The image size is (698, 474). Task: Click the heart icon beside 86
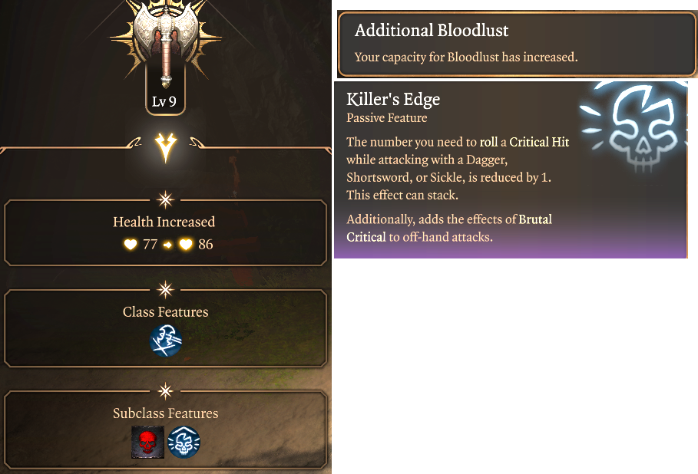pyautogui.click(x=185, y=245)
